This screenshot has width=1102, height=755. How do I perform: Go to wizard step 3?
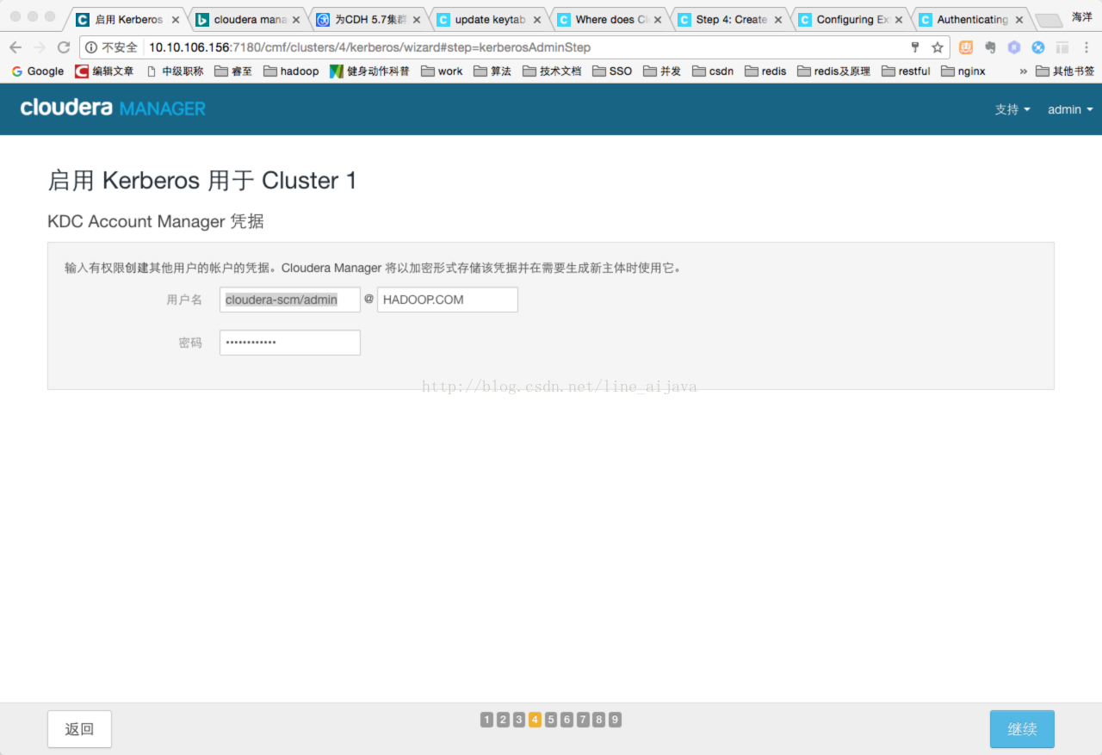(519, 720)
